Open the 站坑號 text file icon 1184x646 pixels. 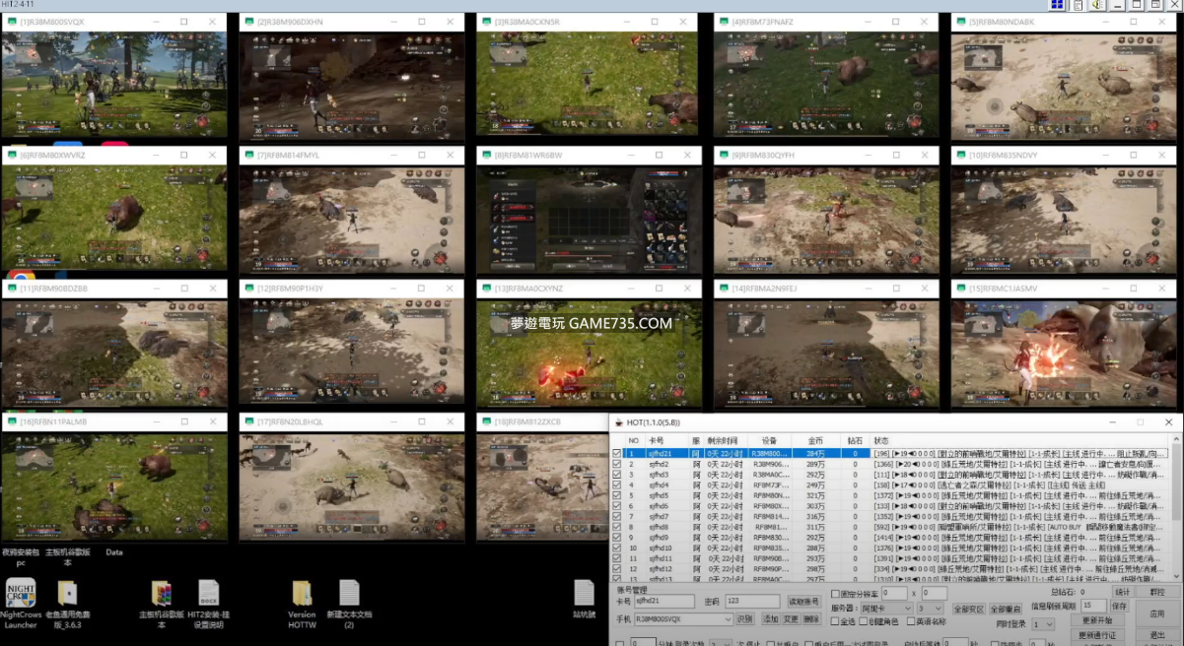(x=585, y=593)
